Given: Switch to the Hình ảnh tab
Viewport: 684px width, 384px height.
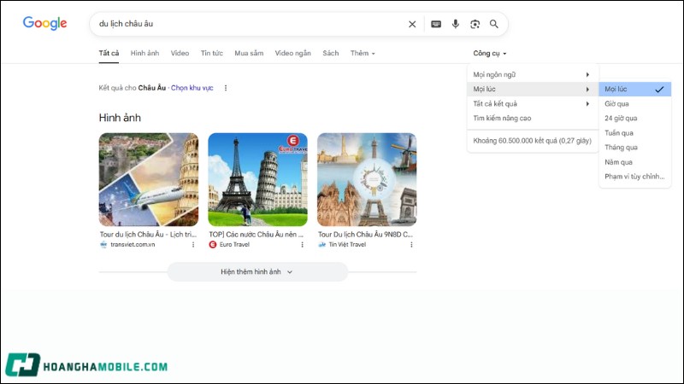Looking at the screenshot, I should 144,53.
